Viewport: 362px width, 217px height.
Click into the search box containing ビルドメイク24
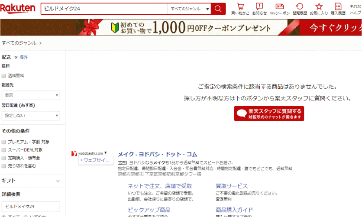104,9
